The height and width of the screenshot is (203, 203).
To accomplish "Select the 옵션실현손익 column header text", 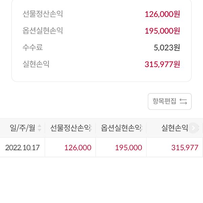I will 120,128.
